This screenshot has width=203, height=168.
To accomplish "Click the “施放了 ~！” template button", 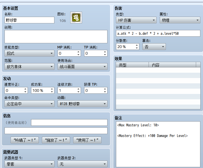I will 56,140.
